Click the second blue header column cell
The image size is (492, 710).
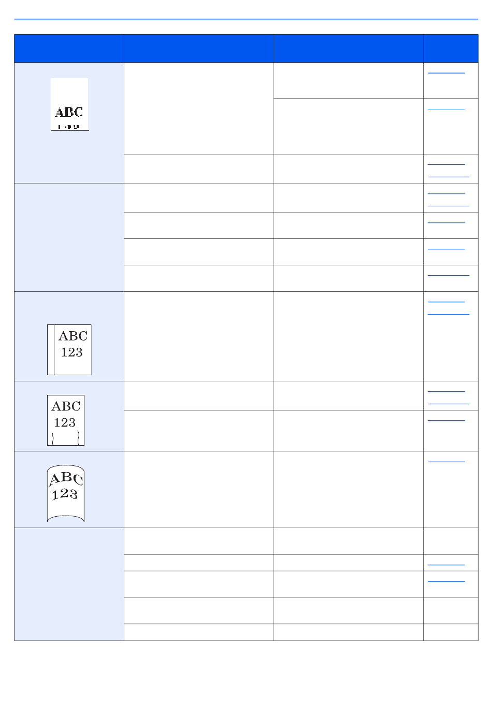click(x=199, y=49)
